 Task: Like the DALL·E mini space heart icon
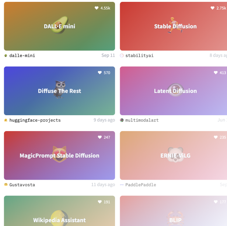[97, 8]
